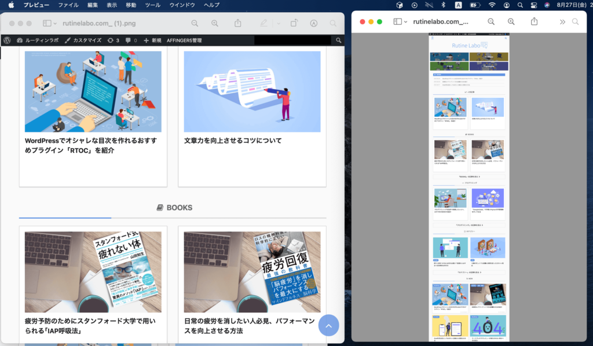Toggle the sidebar button in the left window
This screenshot has width=593, height=346.
pyautogui.click(x=47, y=23)
